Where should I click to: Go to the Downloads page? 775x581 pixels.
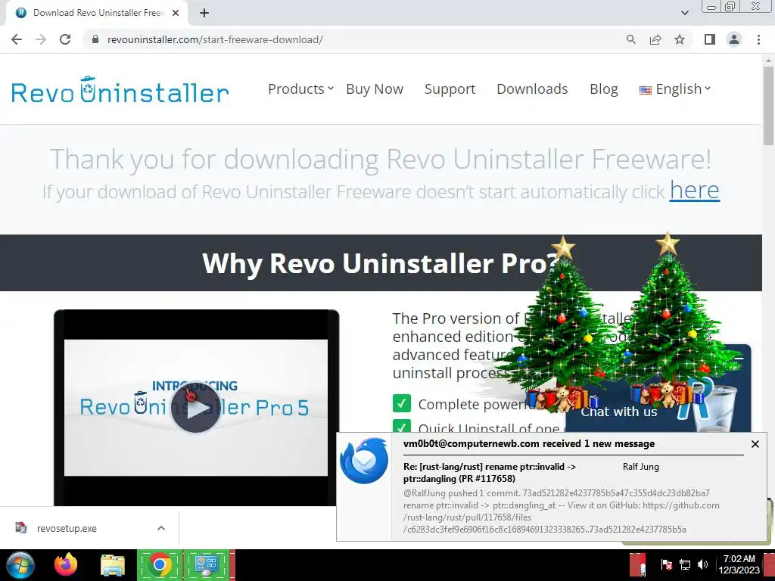click(532, 89)
